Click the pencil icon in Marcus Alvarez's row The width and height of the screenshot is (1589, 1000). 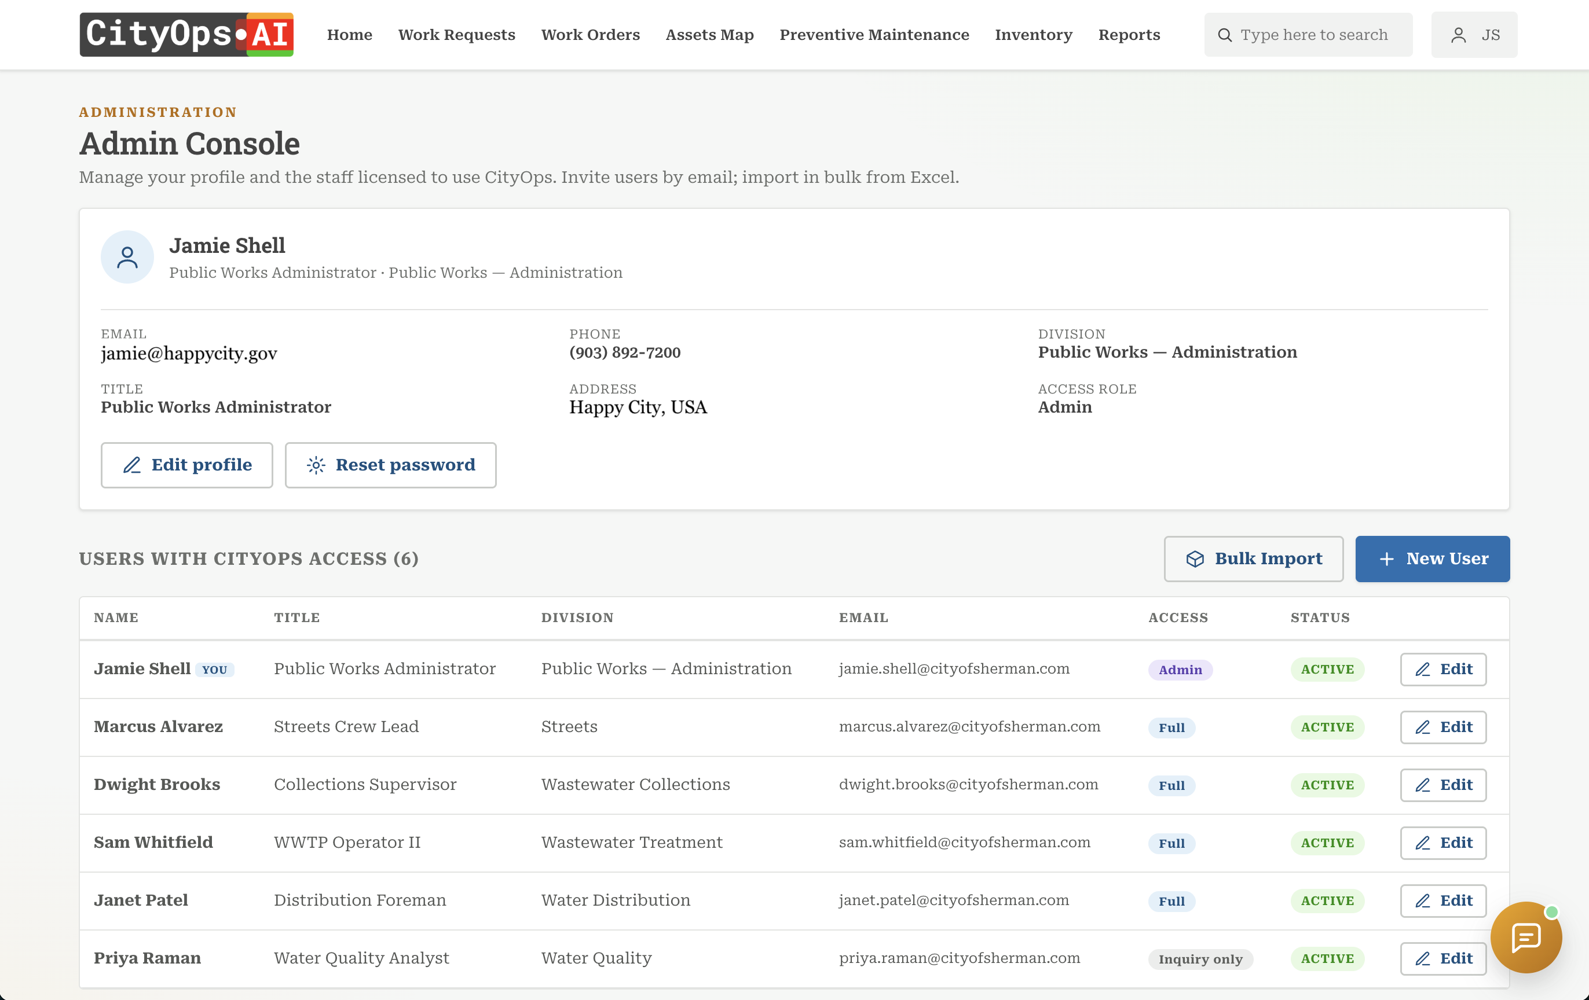click(x=1423, y=727)
